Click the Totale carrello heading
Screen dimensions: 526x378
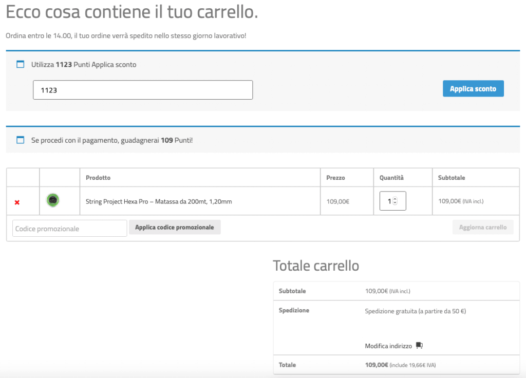(316, 266)
